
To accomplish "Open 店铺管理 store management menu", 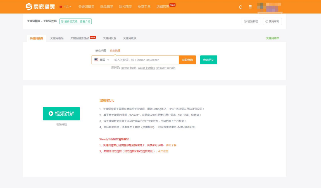I will click(163, 7).
